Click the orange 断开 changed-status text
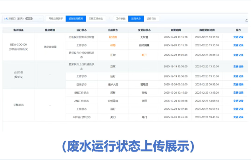 144,55
